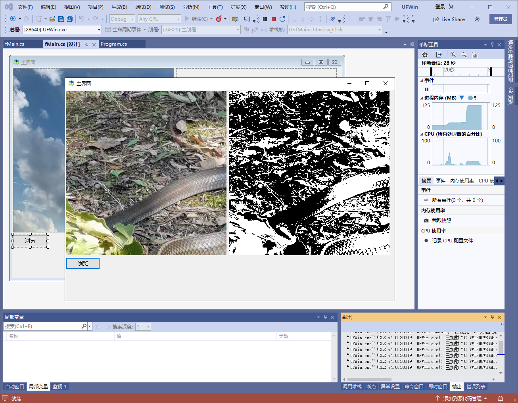Click the Live Share button
Viewport: 518px width, 403px height.
(449, 19)
